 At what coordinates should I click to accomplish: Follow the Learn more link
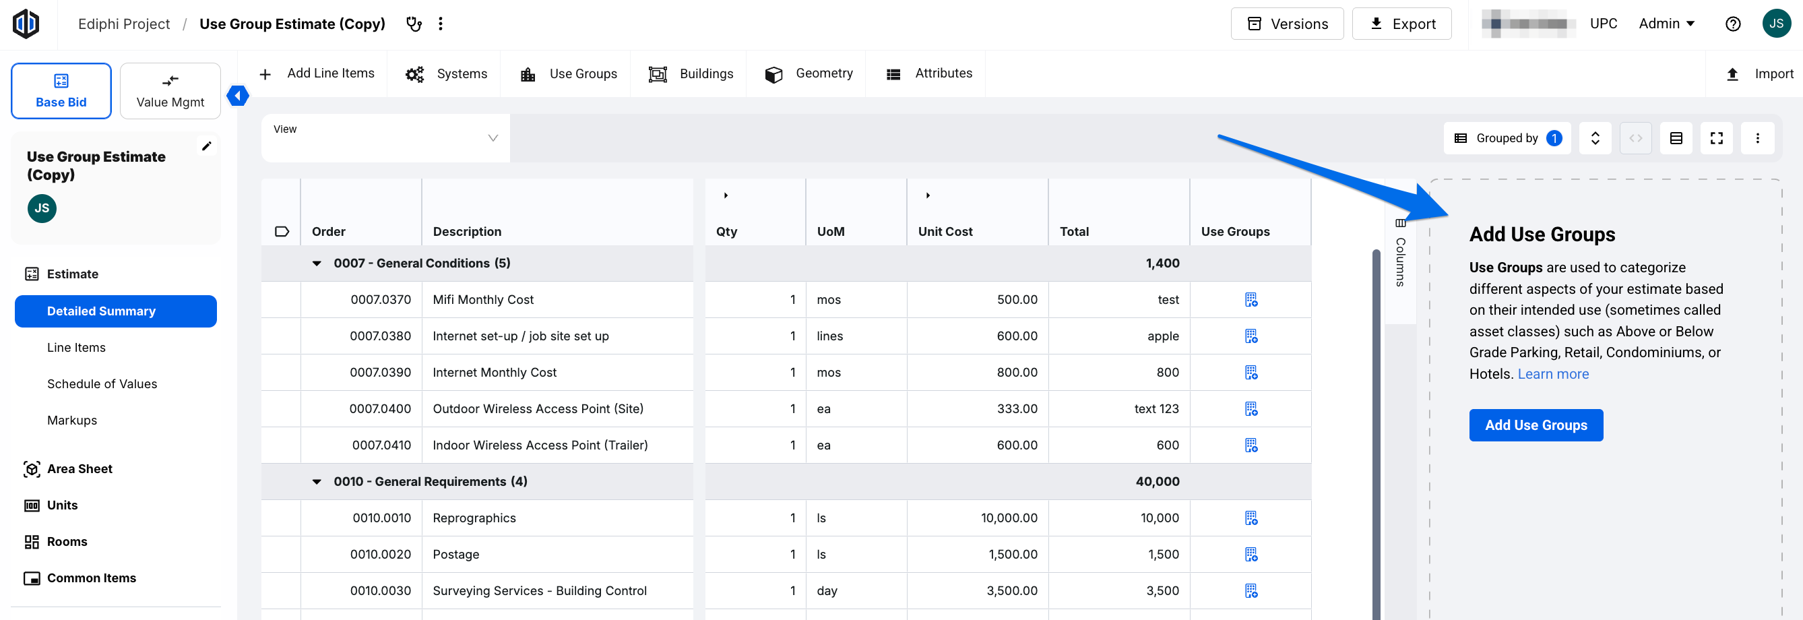[1552, 373]
